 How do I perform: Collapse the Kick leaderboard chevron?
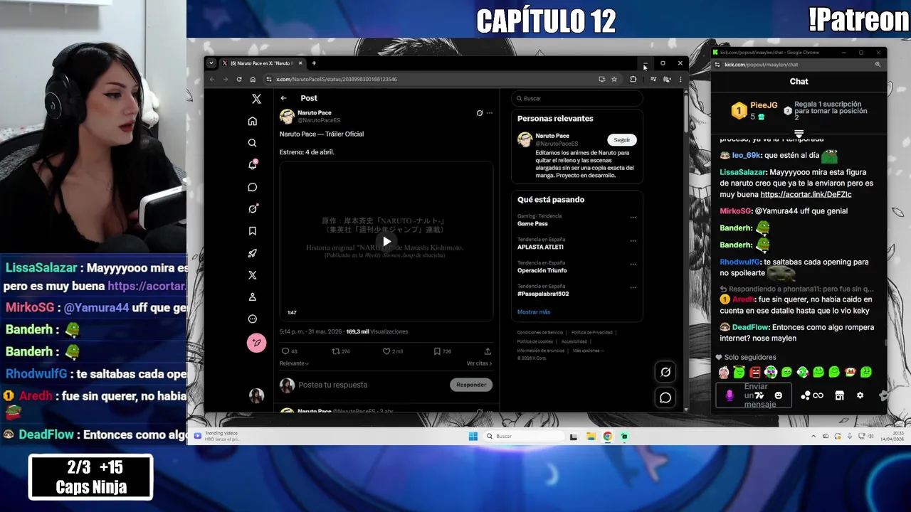[x=799, y=133]
